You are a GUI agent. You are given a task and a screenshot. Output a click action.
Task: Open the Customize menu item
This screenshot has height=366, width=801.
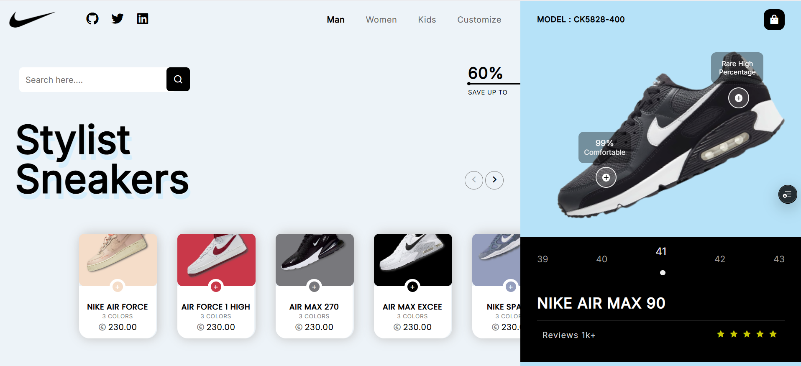click(479, 20)
